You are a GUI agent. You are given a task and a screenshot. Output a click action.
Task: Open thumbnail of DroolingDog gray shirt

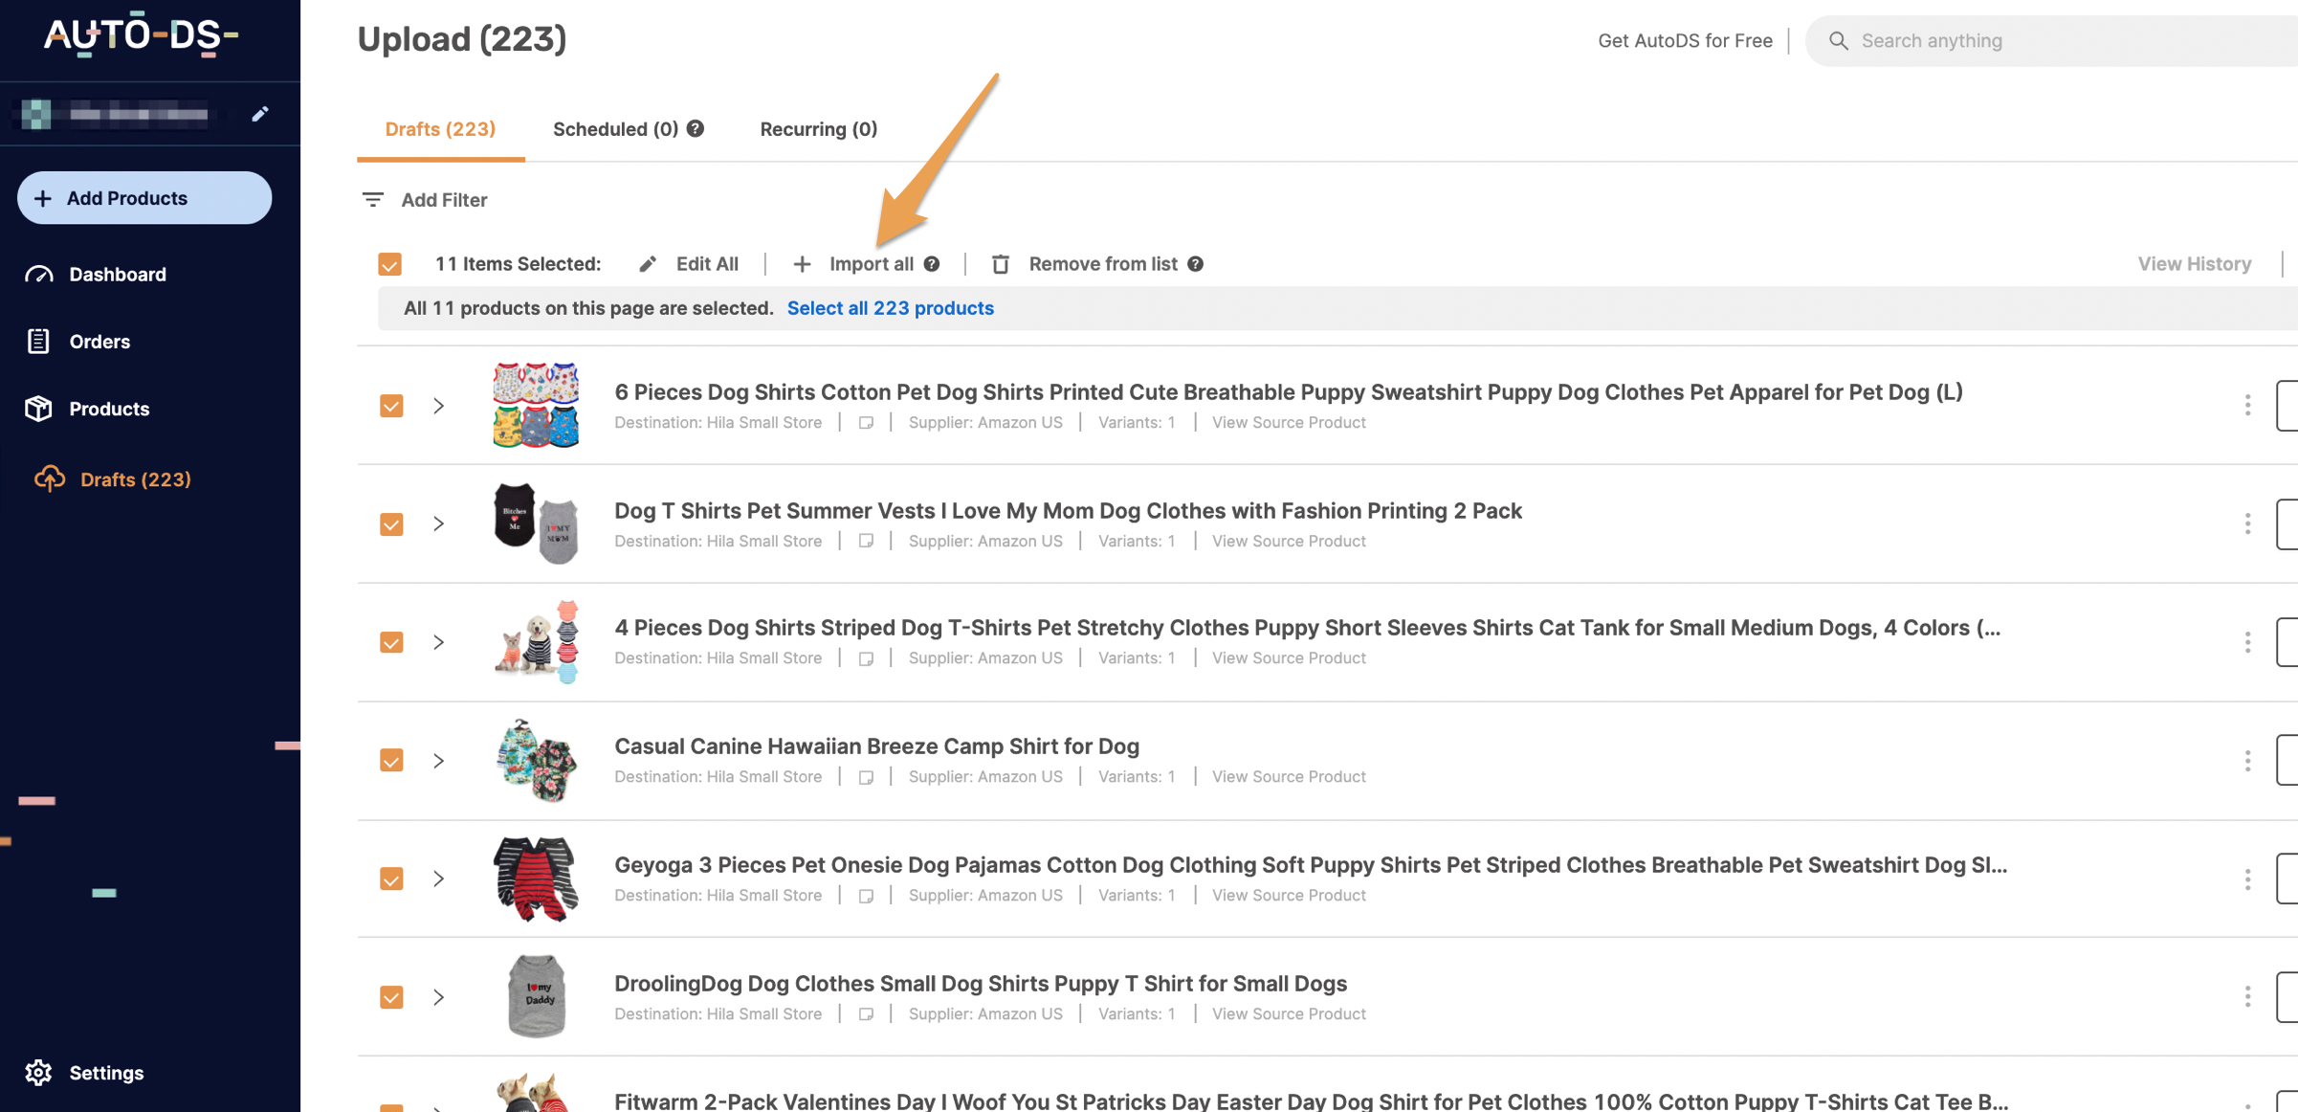[536, 997]
